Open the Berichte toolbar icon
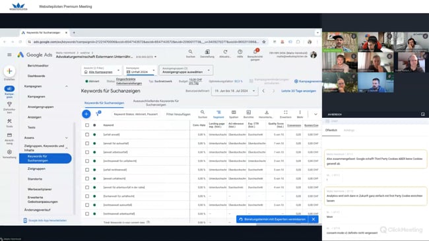This screenshot has height=241, width=429. pos(248,112)
